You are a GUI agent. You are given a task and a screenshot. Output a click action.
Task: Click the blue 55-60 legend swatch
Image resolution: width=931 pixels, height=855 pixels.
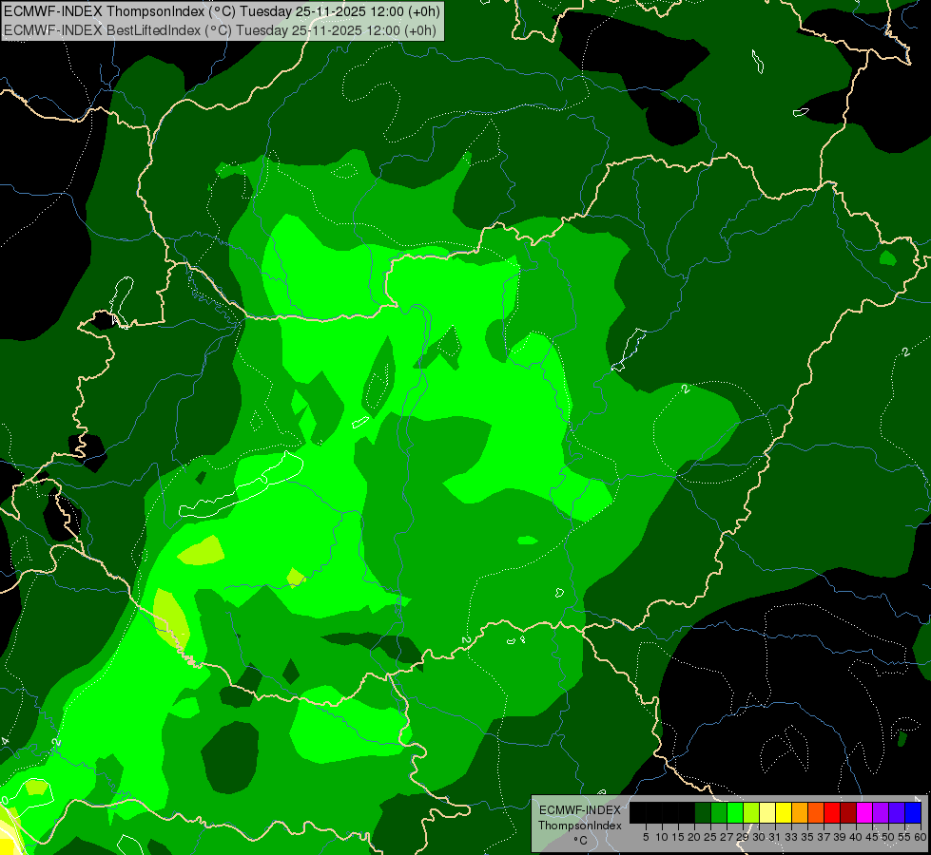click(x=913, y=812)
